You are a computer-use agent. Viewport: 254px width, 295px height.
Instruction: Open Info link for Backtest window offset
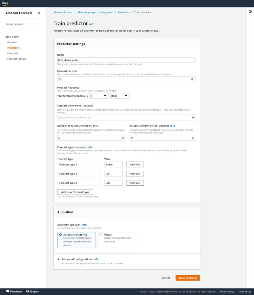[x=173, y=126]
